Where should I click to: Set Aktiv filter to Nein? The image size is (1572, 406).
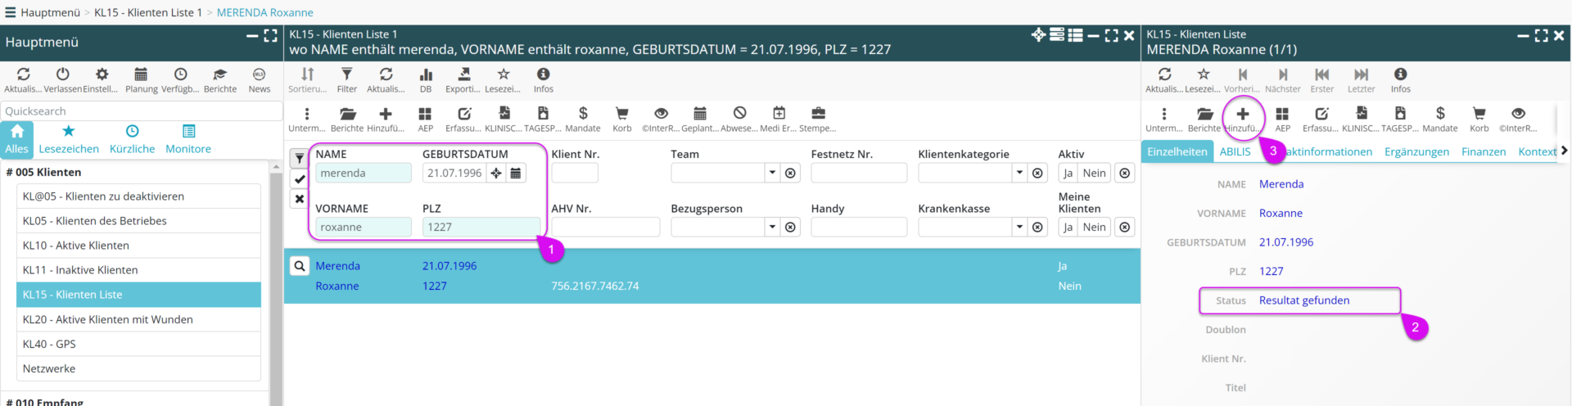(1094, 173)
